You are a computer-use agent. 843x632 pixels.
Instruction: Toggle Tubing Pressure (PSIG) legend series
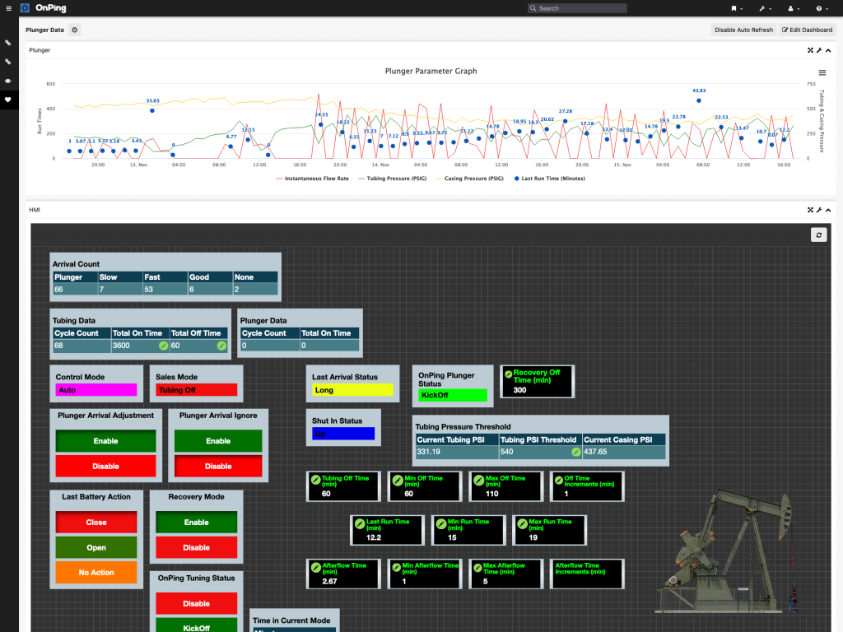pos(393,179)
